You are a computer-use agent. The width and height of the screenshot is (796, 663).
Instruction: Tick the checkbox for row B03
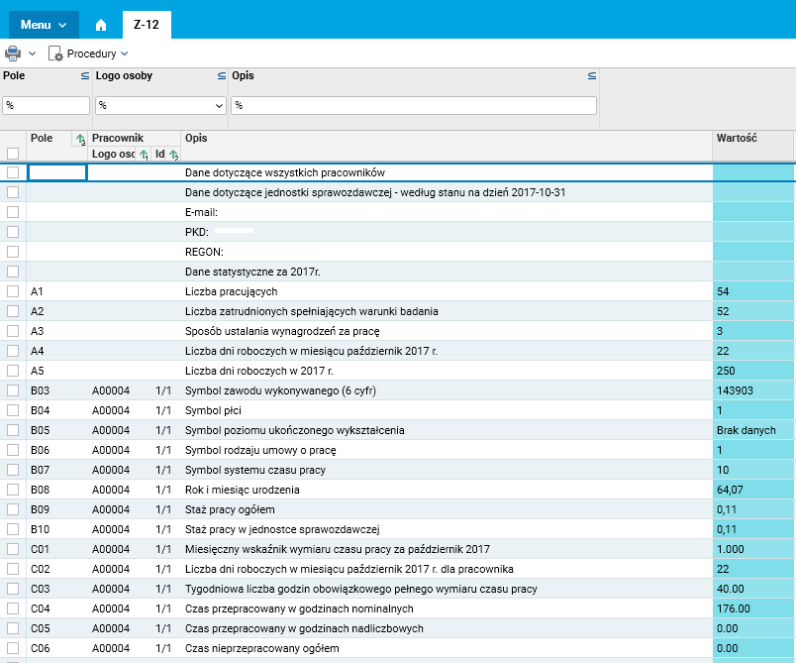[x=13, y=390]
